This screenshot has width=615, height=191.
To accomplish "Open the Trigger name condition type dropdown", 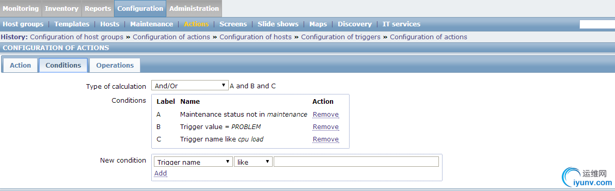I will click(193, 162).
